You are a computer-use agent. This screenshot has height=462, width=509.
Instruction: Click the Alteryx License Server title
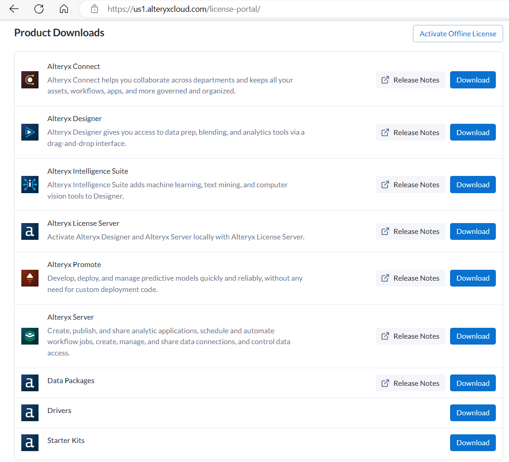[83, 224]
